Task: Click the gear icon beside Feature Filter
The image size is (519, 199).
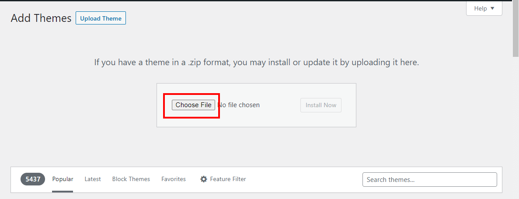Action: click(204, 179)
